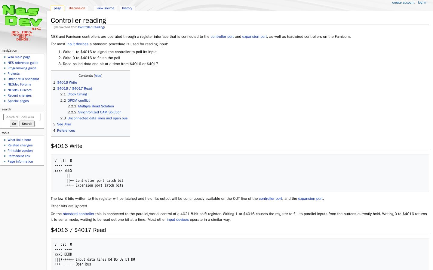Follow the controller port link in intro
This screenshot has width=433, height=270.
(x=222, y=37)
